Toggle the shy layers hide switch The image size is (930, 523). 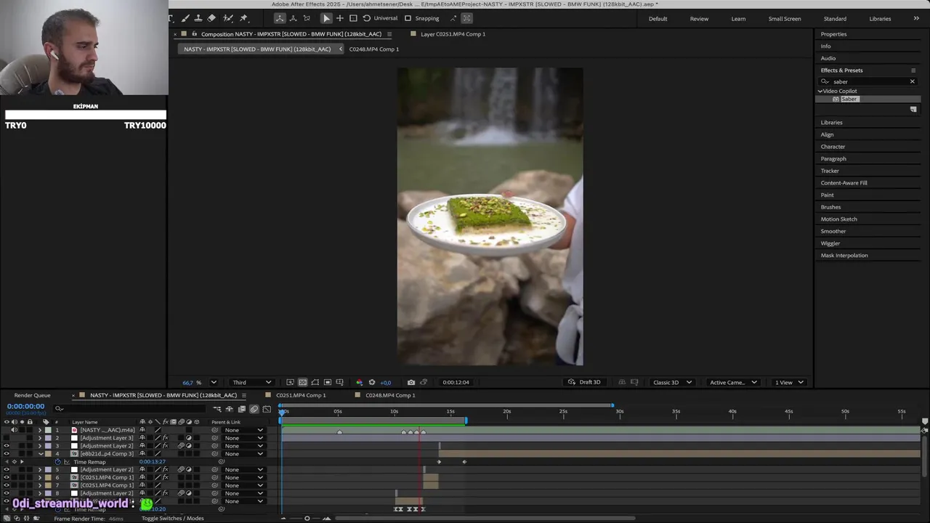coord(230,409)
